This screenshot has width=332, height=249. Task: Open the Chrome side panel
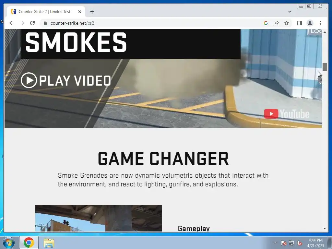pyautogui.click(x=299, y=23)
